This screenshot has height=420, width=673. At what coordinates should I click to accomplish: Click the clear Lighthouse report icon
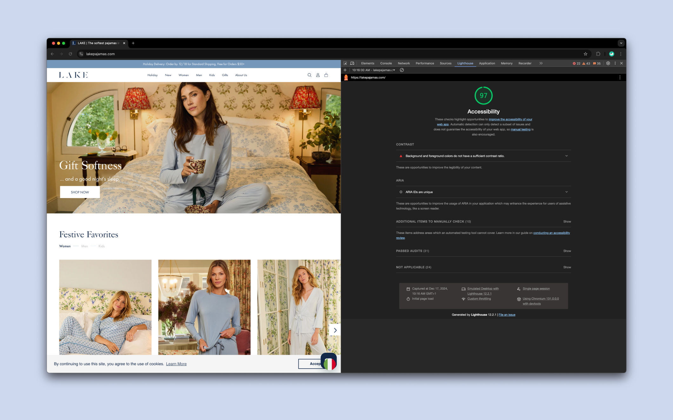[x=402, y=70]
